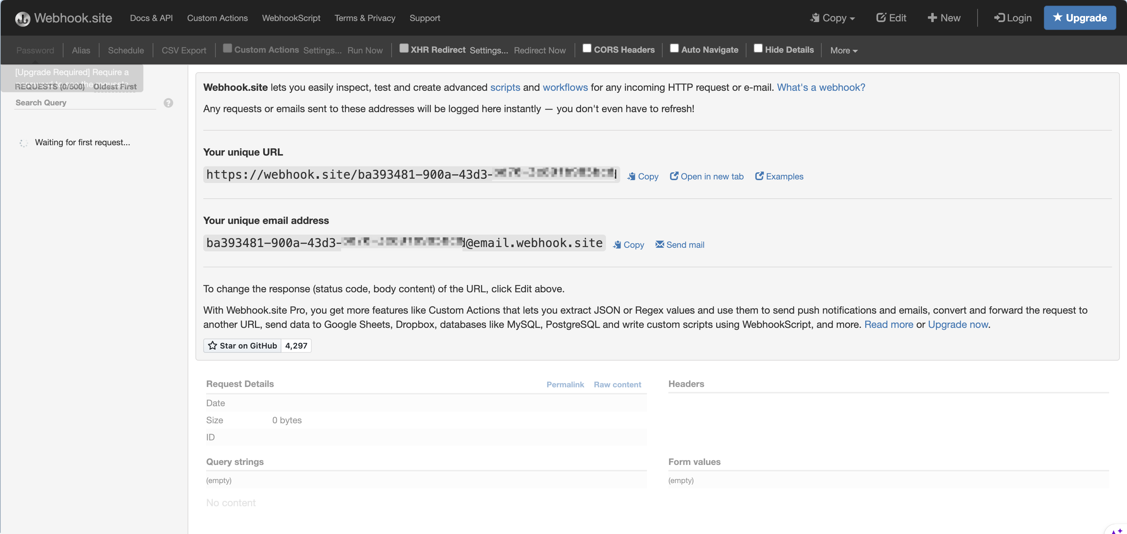
Task: Open the "What's a webhook?" link
Action: pyautogui.click(x=821, y=87)
